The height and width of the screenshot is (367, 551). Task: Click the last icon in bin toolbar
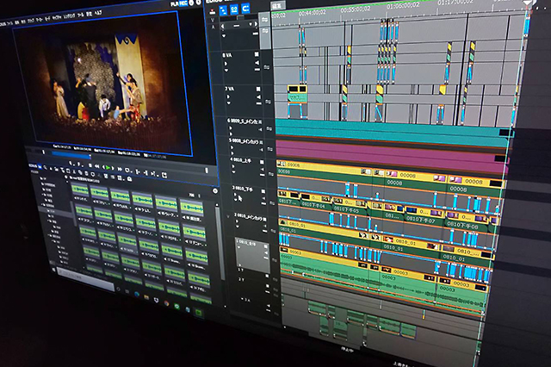pyautogui.click(x=129, y=179)
